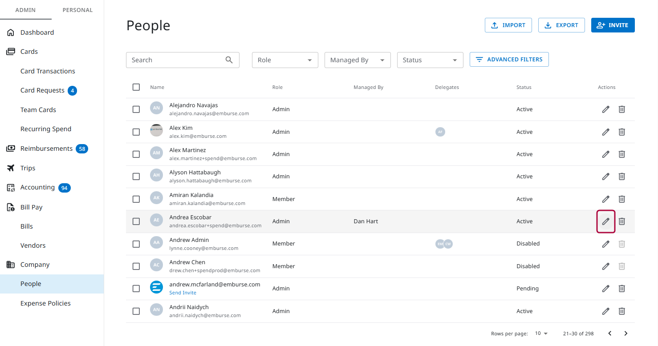Expand the Status filter dropdown
Image resolution: width=658 pixels, height=346 pixels.
point(430,60)
